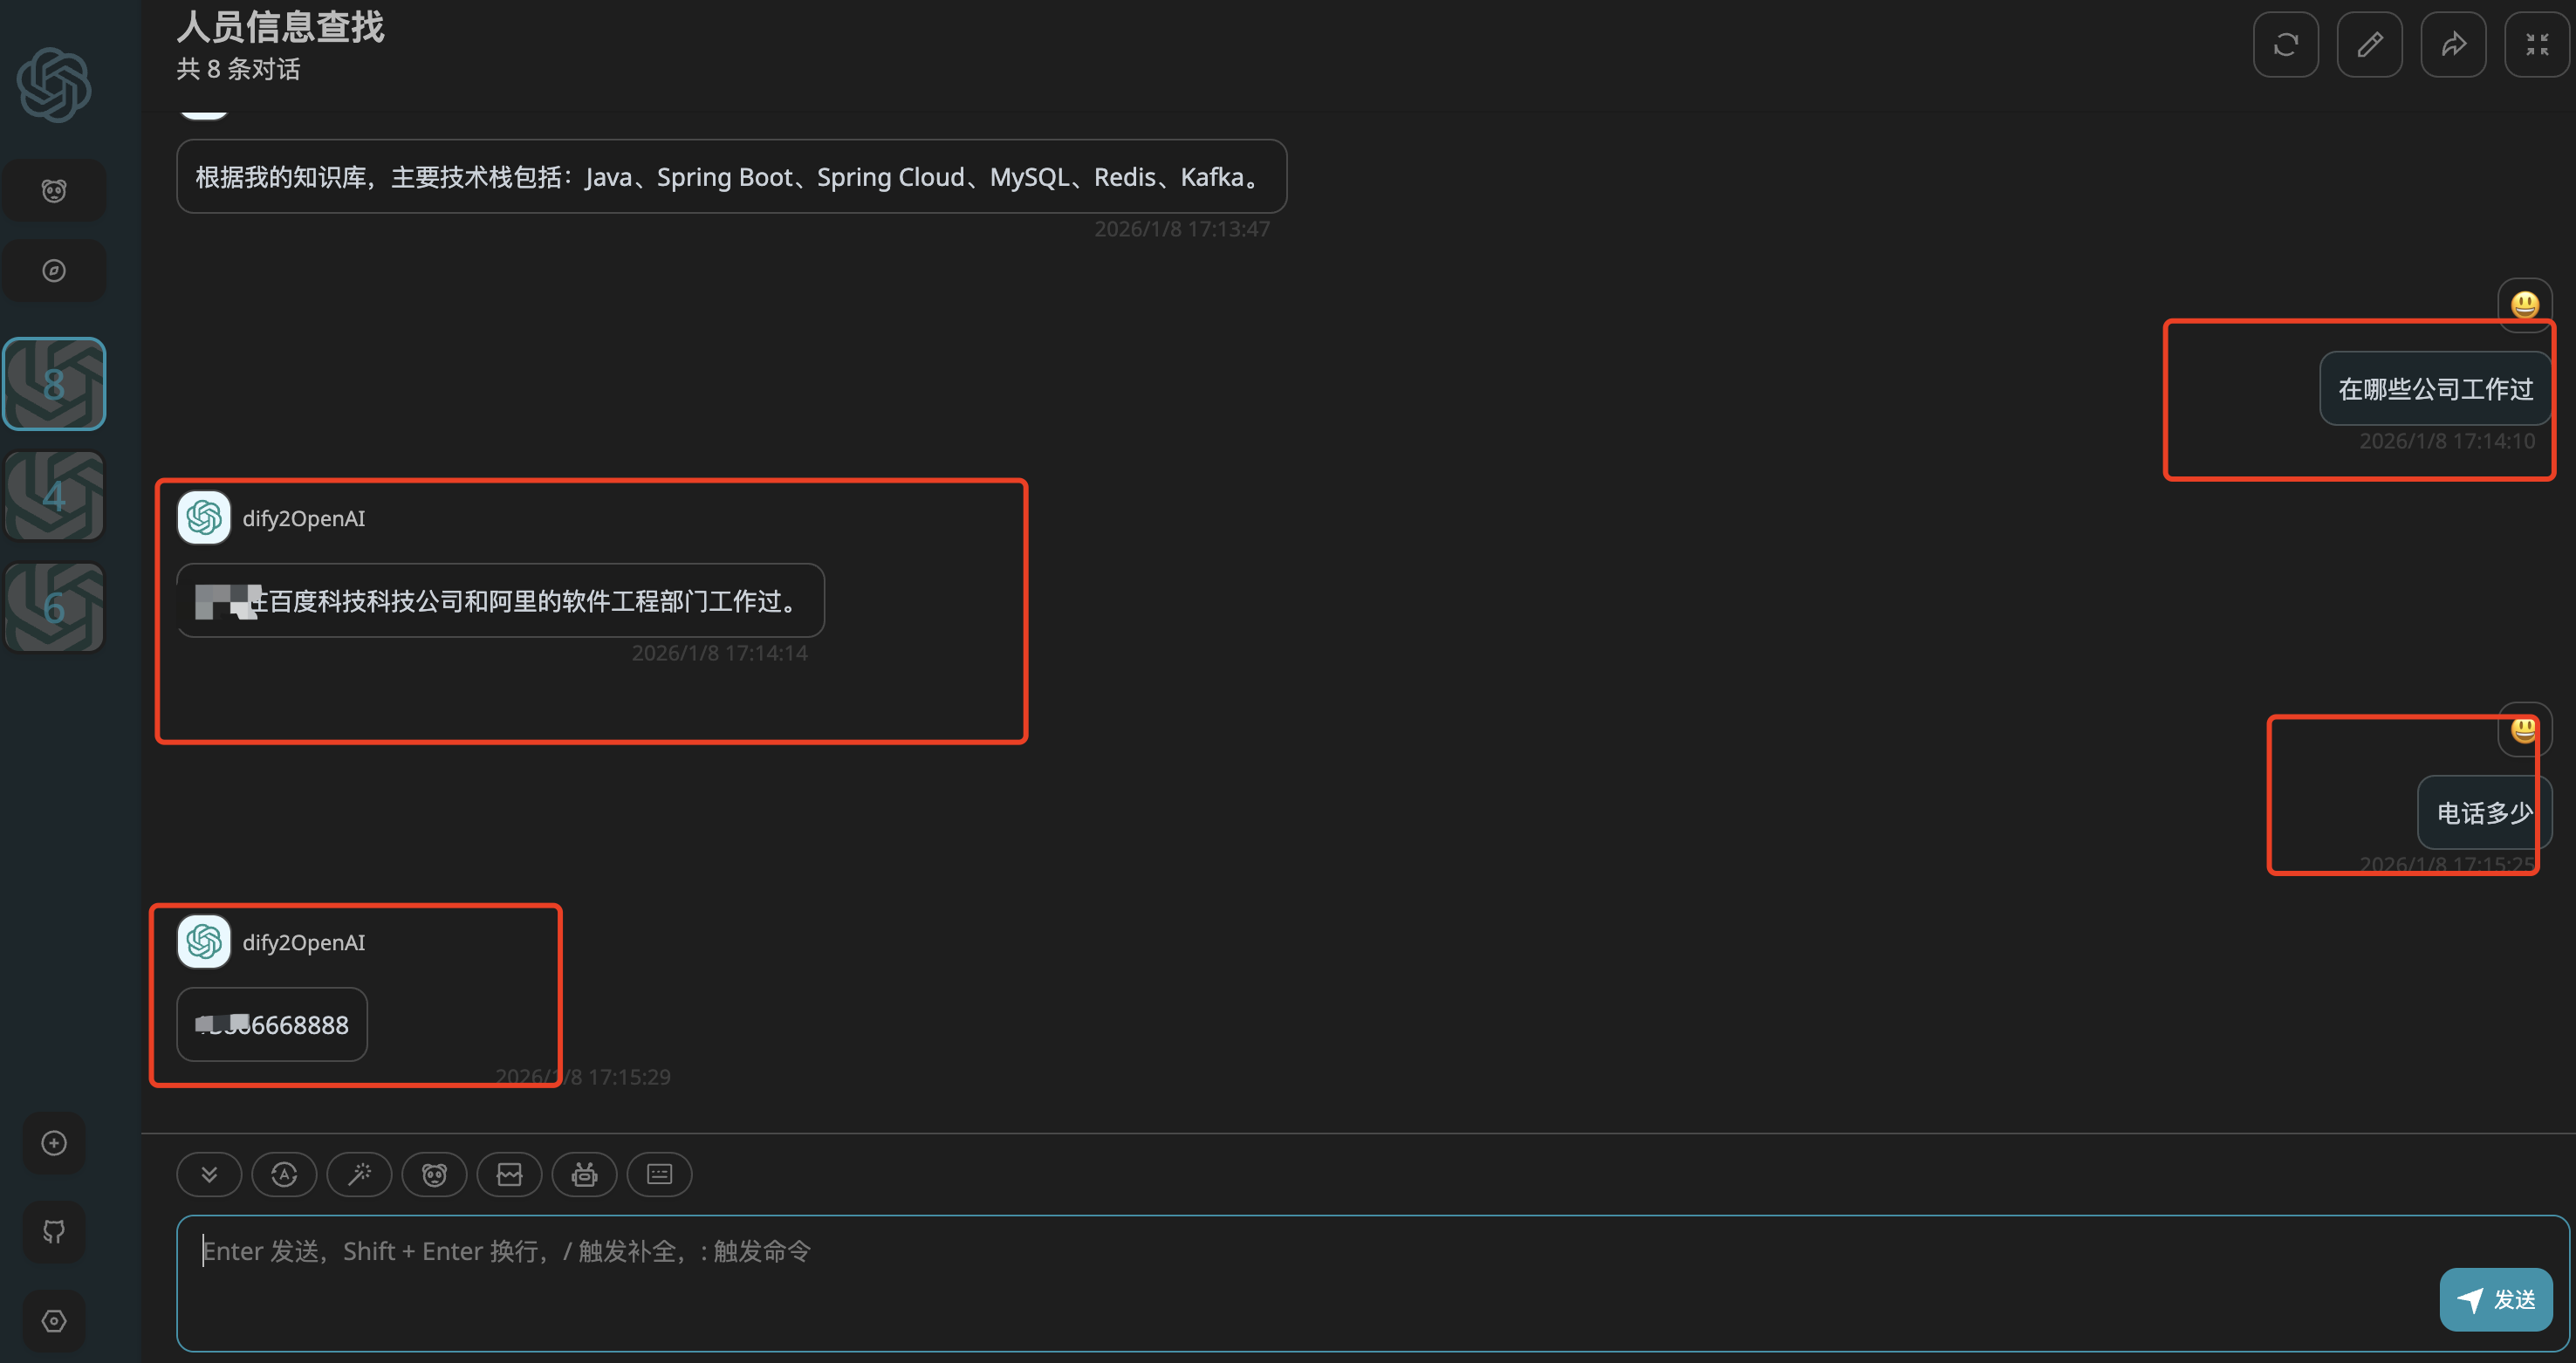Viewport: 2576px width, 1363px height.
Task: Click the keyboard shortcuts toolbar button
Action: pos(659,1174)
